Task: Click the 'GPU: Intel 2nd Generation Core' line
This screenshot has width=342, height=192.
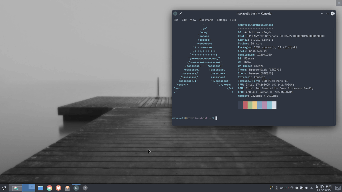Action: (276, 88)
